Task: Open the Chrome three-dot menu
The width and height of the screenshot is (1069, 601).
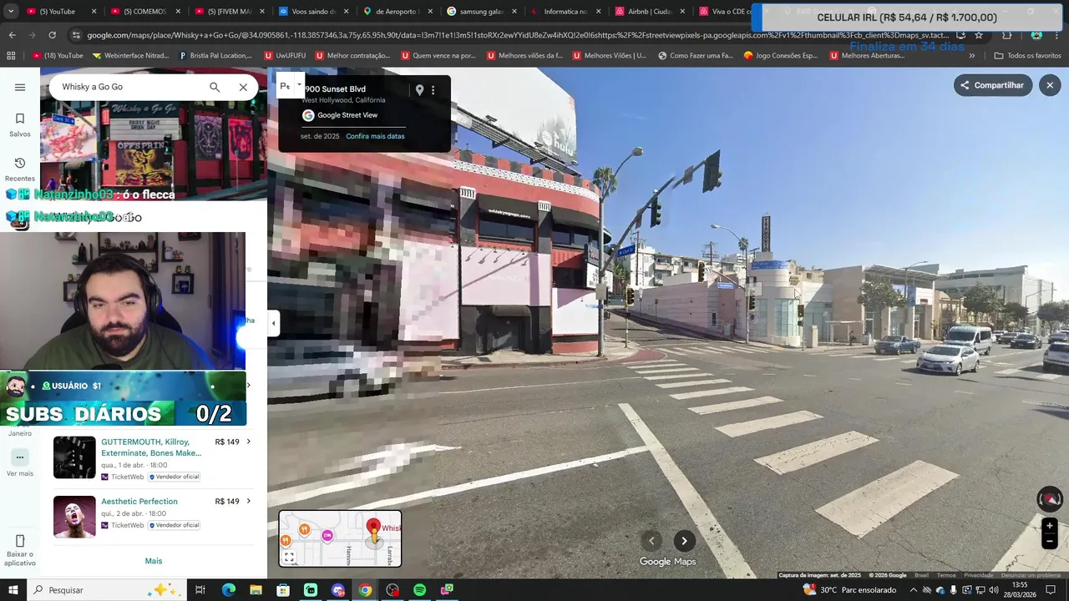Action: pyautogui.click(x=1057, y=35)
